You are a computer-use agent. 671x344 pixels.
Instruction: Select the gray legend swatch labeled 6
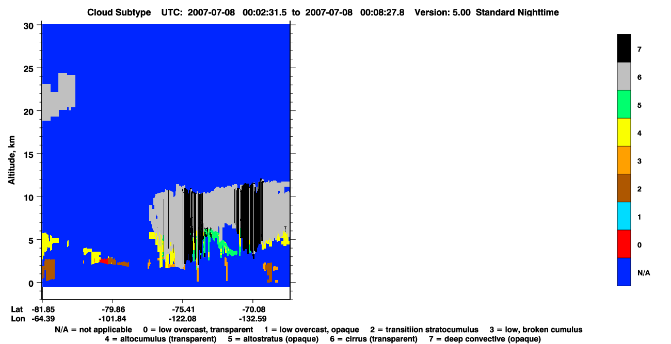624,76
